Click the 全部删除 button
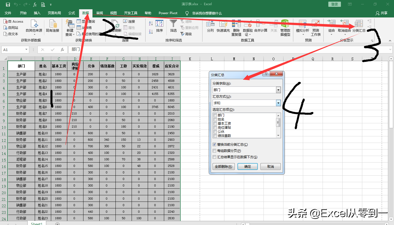The width and height of the screenshot is (394, 225). pos(224,167)
